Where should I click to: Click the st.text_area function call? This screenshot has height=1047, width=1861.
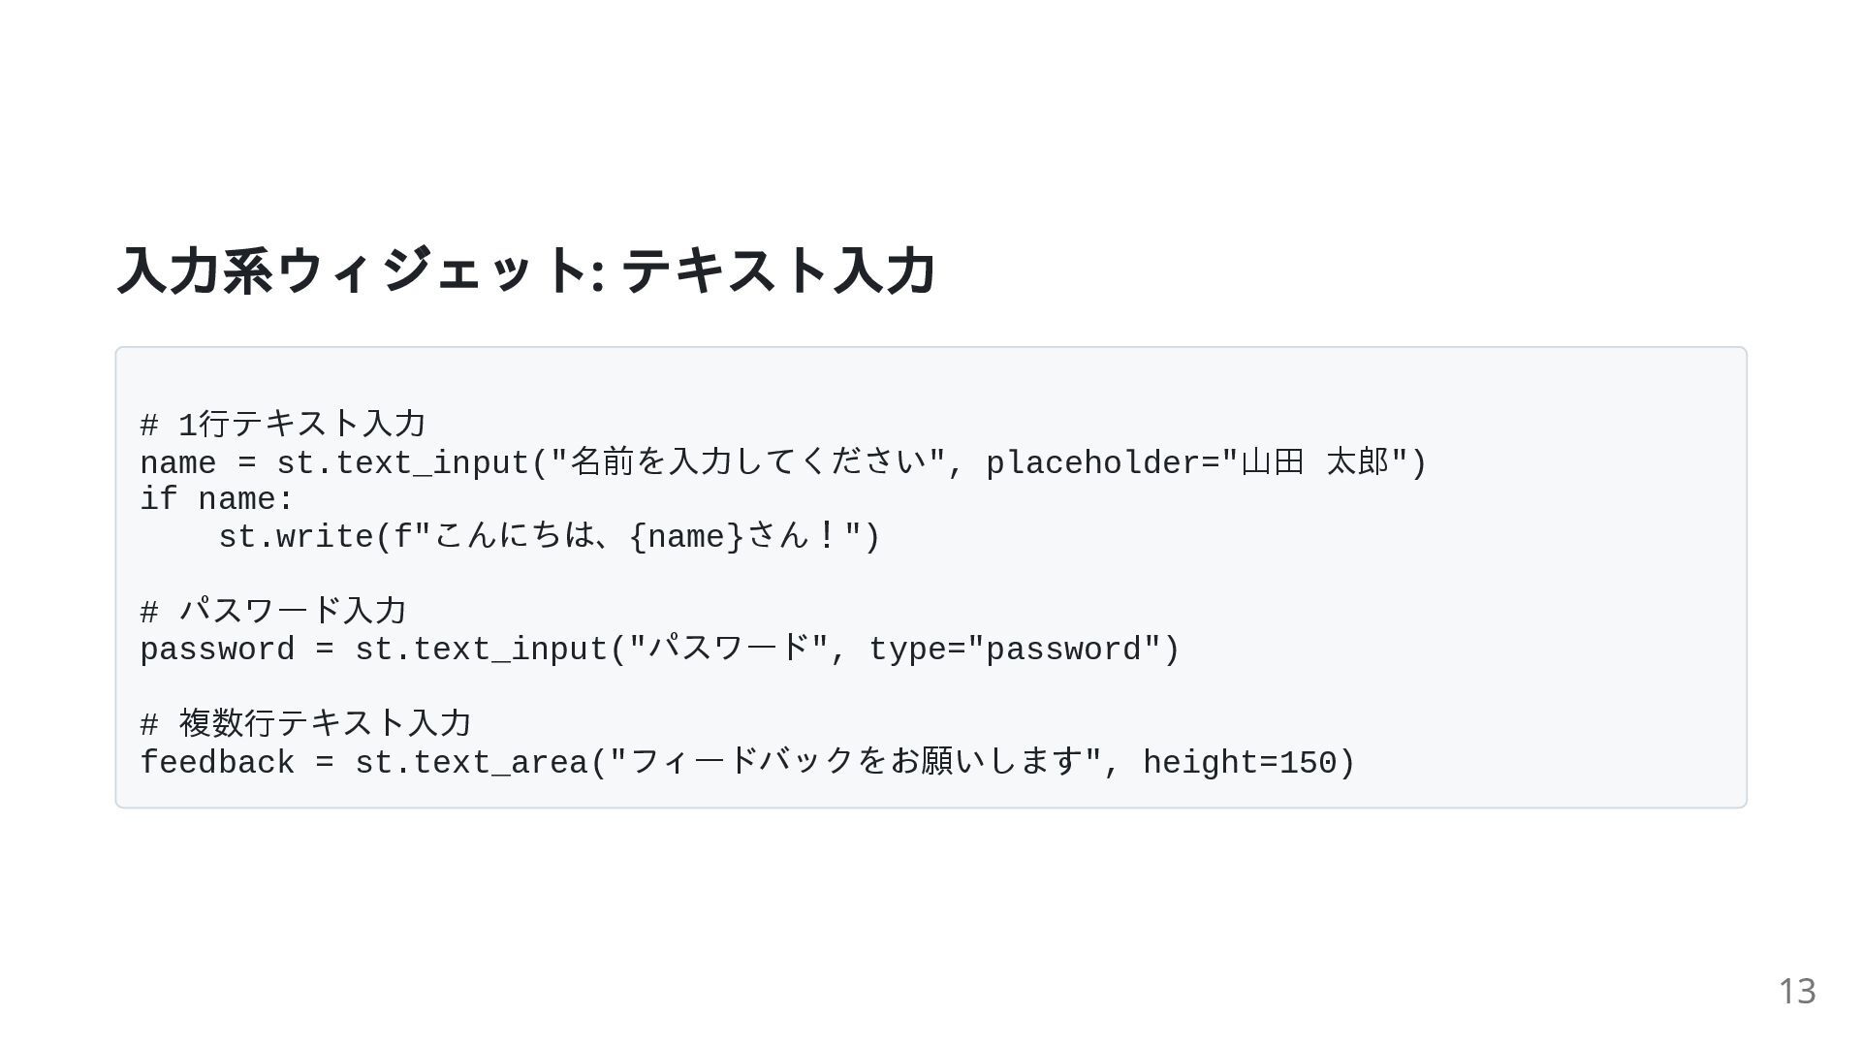[471, 763]
